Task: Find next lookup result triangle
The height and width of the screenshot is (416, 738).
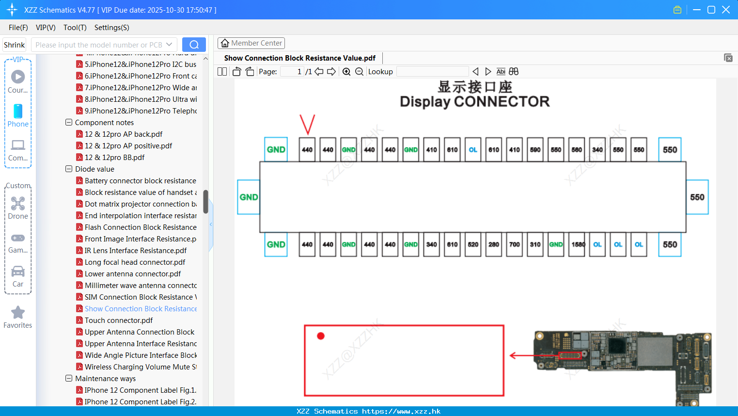Action: pyautogui.click(x=488, y=72)
